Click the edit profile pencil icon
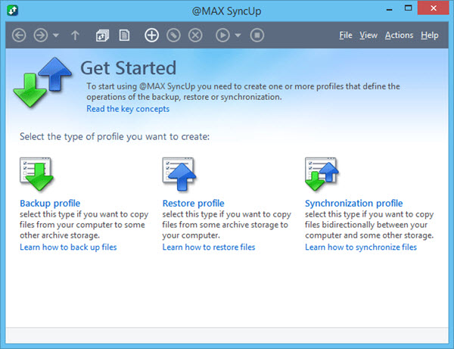The height and width of the screenshot is (349, 454). pyautogui.click(x=173, y=36)
